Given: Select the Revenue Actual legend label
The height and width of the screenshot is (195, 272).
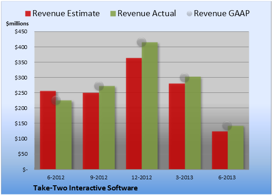Looking at the screenshot, I should click(147, 13).
